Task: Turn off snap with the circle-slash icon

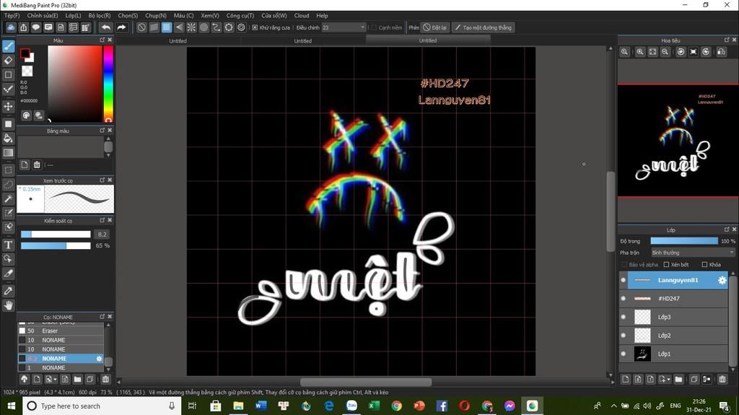Action: pos(141,27)
